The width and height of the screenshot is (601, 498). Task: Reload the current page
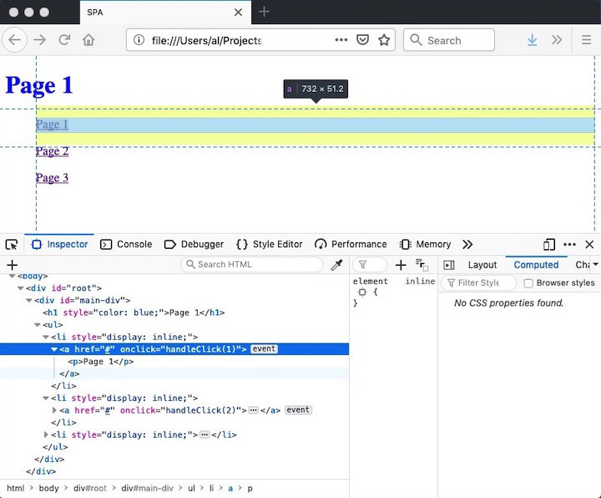[x=64, y=40]
